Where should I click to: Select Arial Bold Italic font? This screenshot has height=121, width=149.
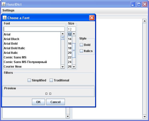[x=32, y=48]
